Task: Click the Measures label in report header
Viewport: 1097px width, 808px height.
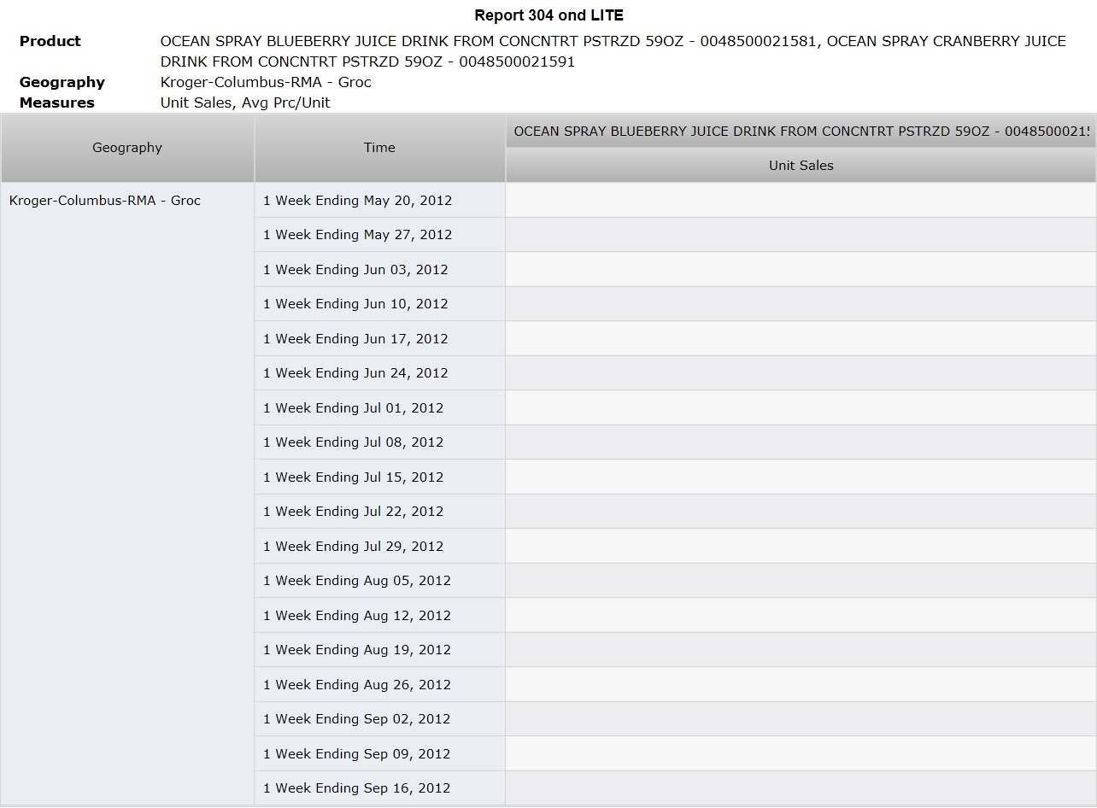Action: pyautogui.click(x=57, y=102)
